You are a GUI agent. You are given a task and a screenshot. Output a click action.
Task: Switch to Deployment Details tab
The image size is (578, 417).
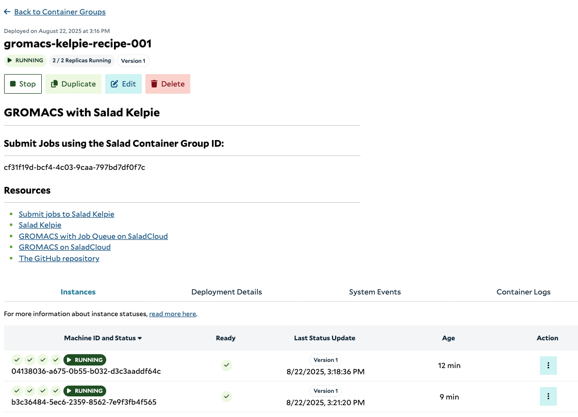pos(226,292)
